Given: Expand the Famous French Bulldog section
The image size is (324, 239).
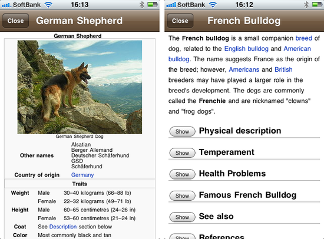Looking at the screenshot, I should [182, 195].
